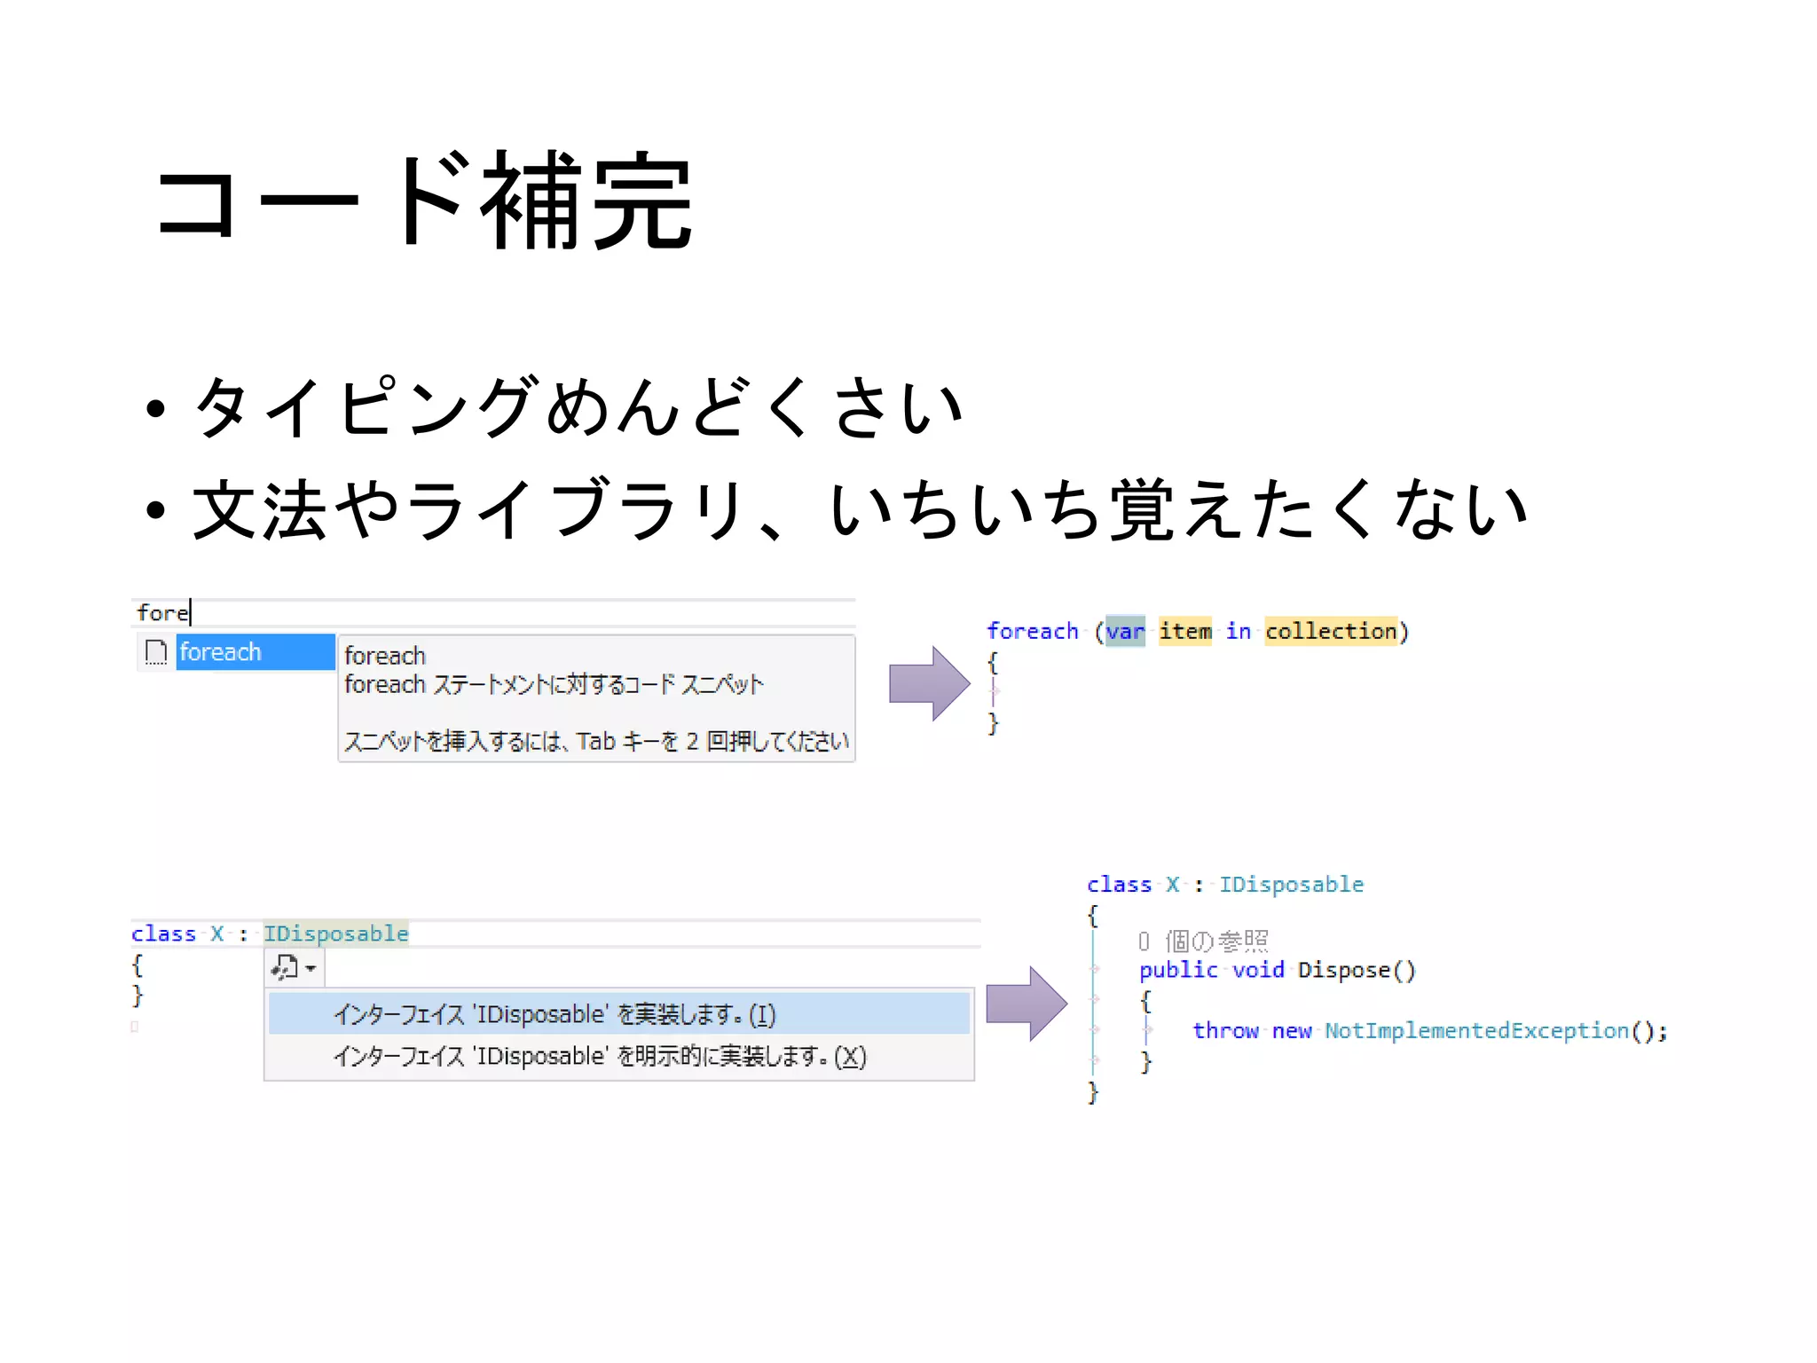
Task: Click the 'in' keyword in the foreach snippet
Action: (x=1239, y=631)
